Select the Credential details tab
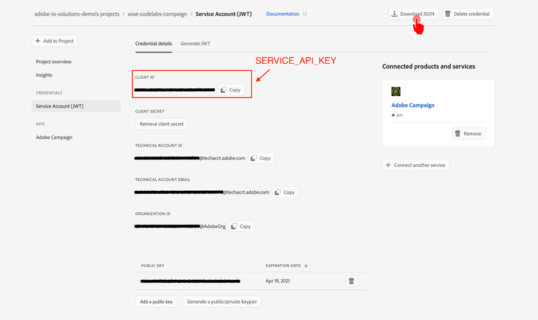This screenshot has width=538, height=320. pyautogui.click(x=154, y=44)
